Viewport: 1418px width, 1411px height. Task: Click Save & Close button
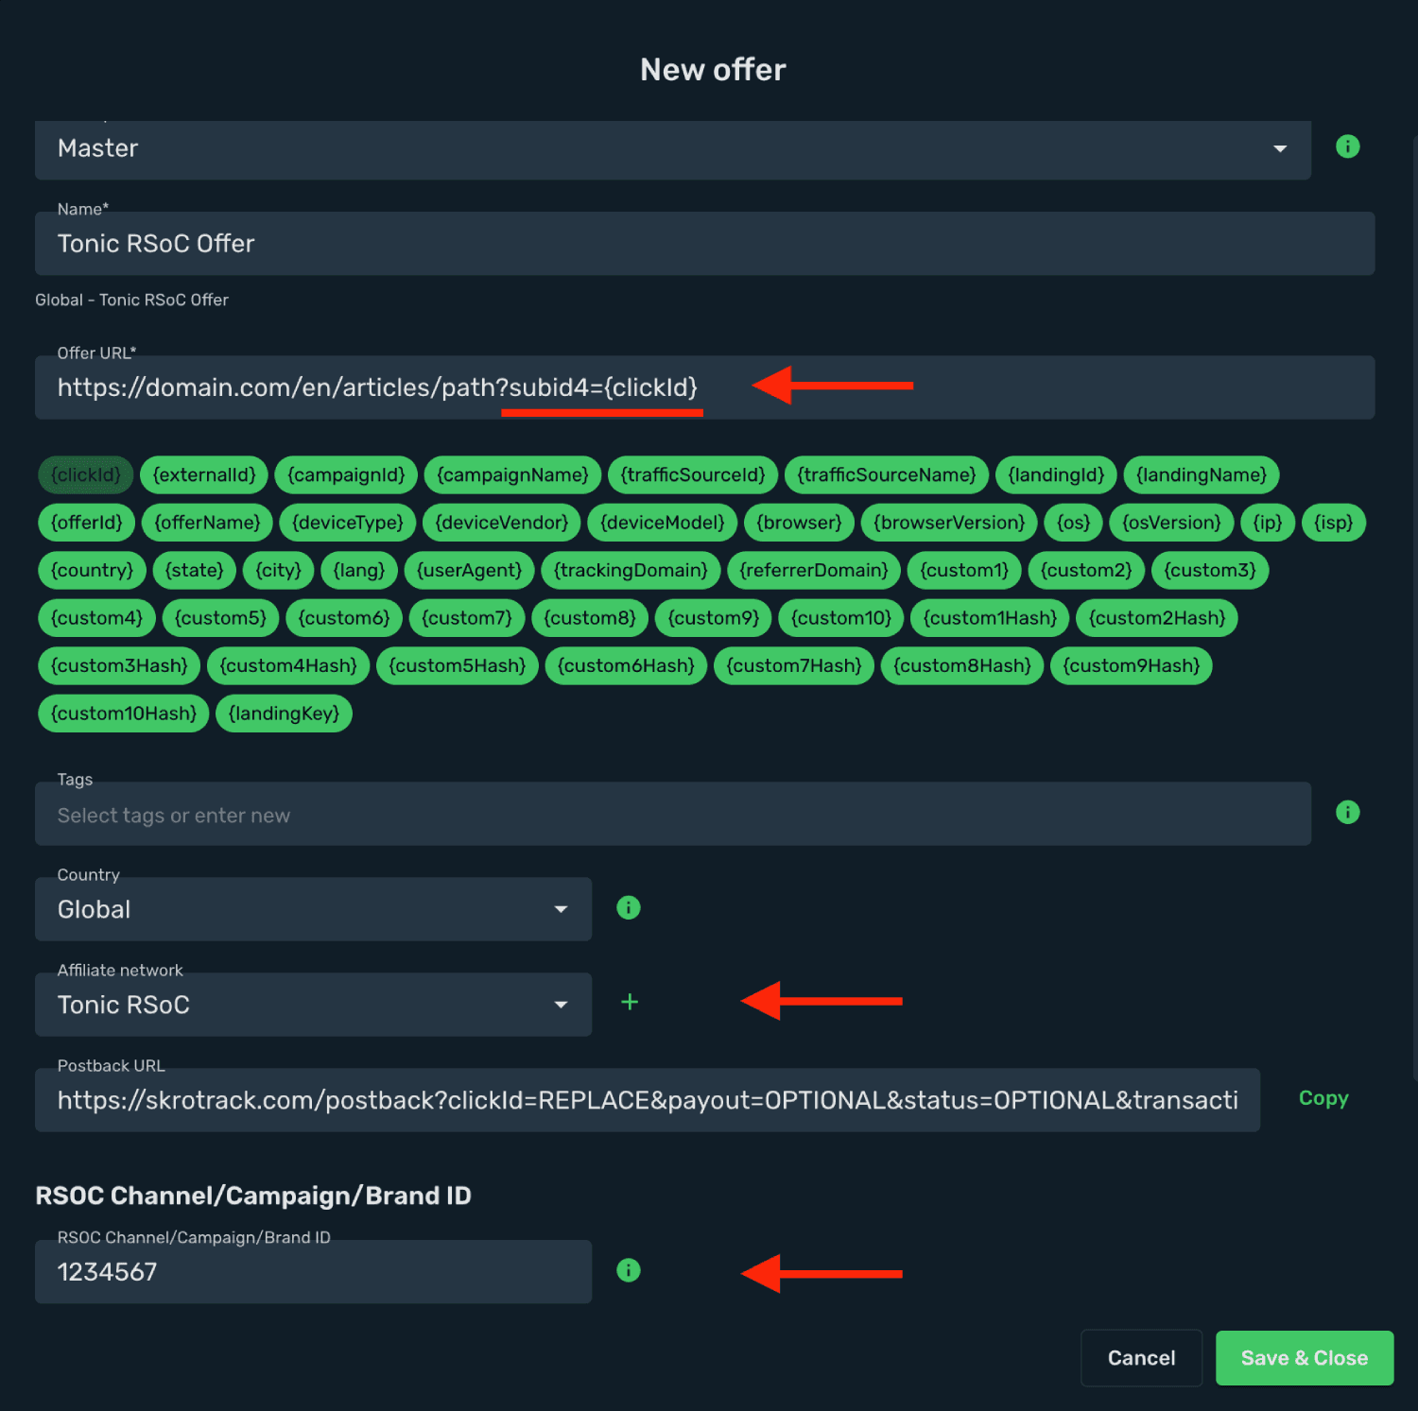1305,1358
